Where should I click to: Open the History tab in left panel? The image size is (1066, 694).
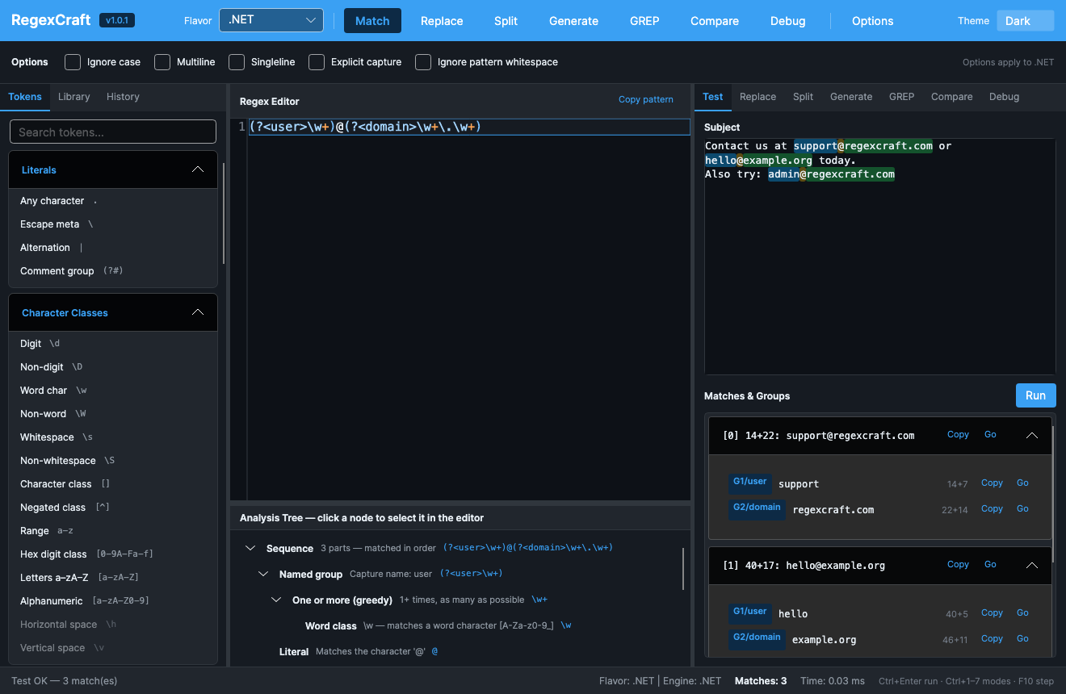click(x=123, y=97)
